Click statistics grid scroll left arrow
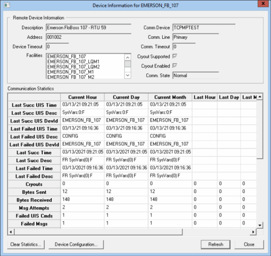 click(11, 232)
